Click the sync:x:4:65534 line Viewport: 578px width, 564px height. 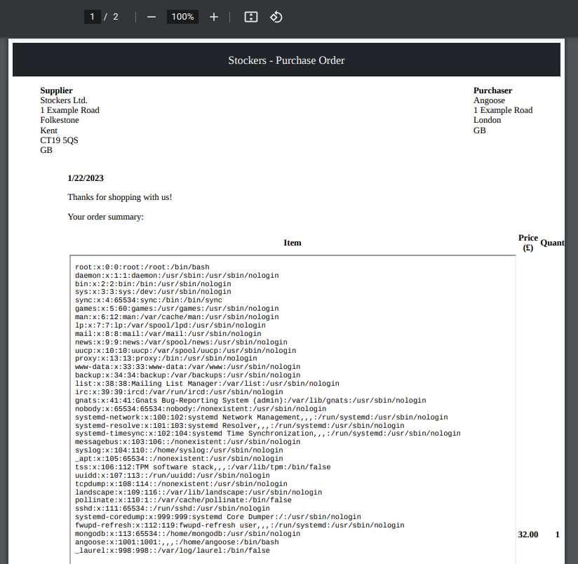[x=149, y=300]
